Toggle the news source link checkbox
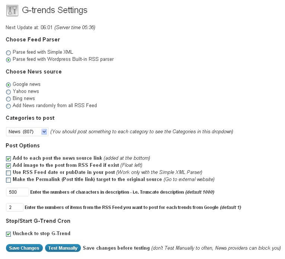285x259 pixels. tap(8, 159)
